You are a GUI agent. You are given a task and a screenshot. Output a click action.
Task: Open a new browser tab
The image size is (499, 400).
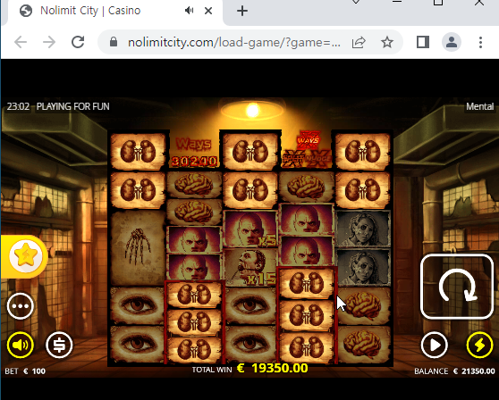[x=242, y=11]
